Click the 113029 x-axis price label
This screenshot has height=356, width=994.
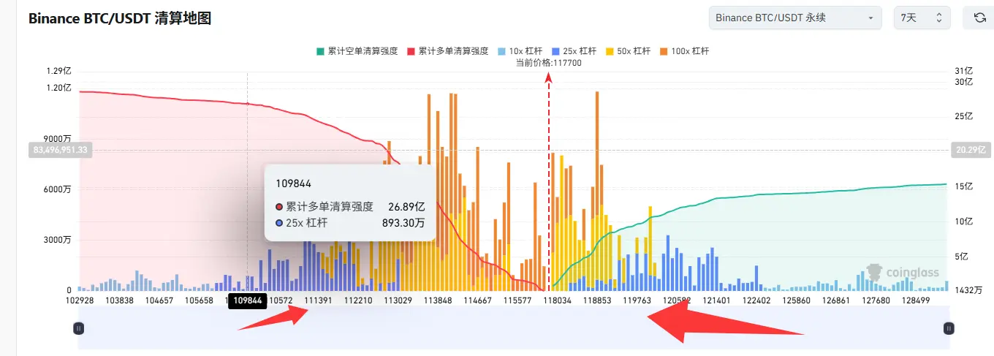coord(398,300)
